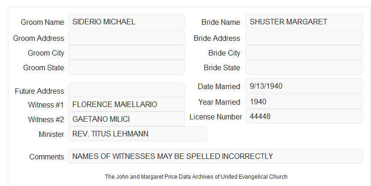
Task: Click the Groom Name label
Action: point(42,22)
